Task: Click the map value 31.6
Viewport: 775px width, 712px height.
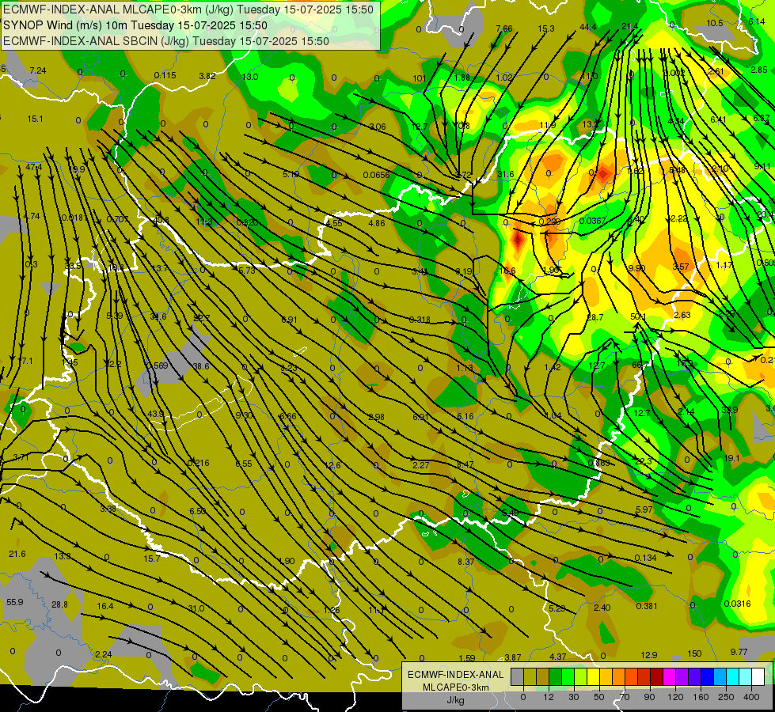Action: 505,174
